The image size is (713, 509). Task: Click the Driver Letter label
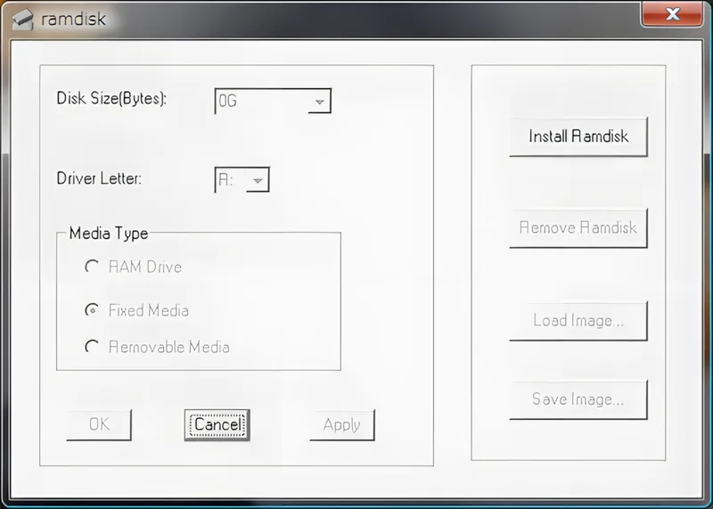pos(99,177)
